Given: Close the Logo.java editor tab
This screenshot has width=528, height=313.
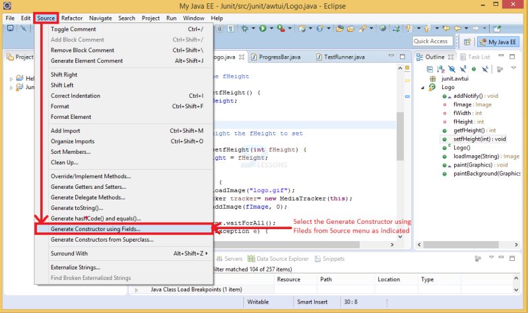Looking at the screenshot, I should pyautogui.click(x=242, y=57).
